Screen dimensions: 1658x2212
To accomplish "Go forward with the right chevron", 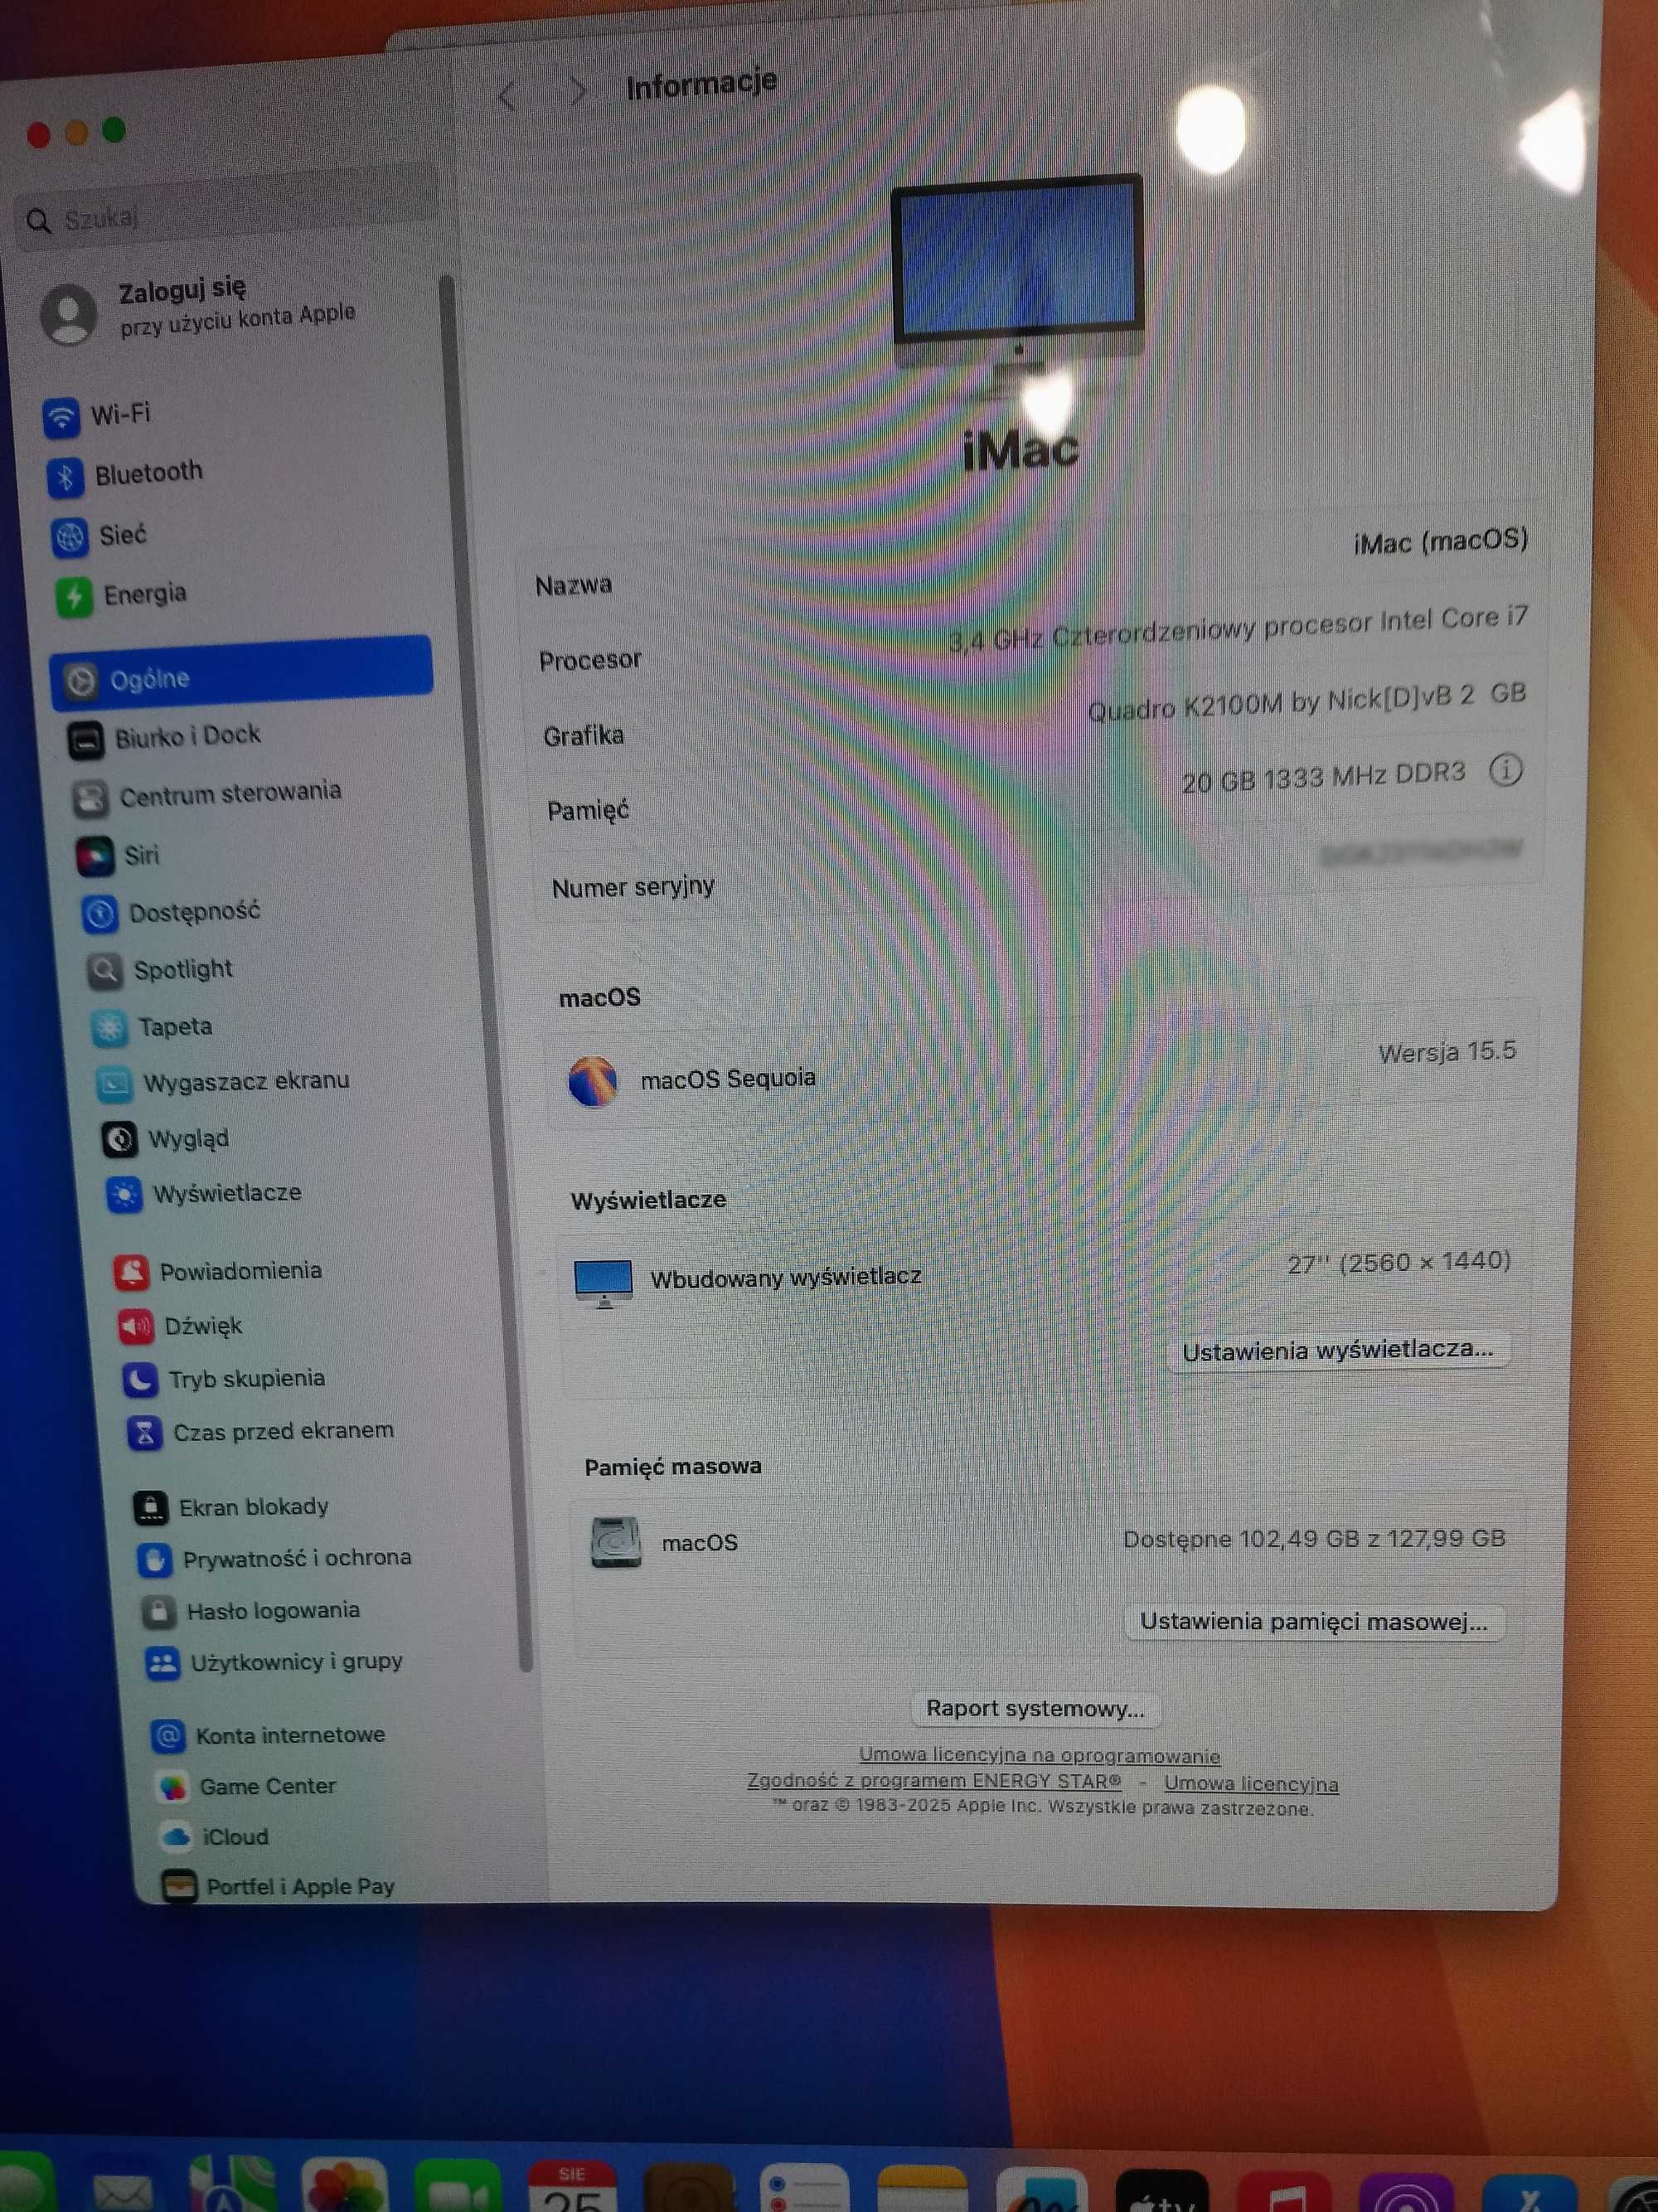I will pos(577,91).
